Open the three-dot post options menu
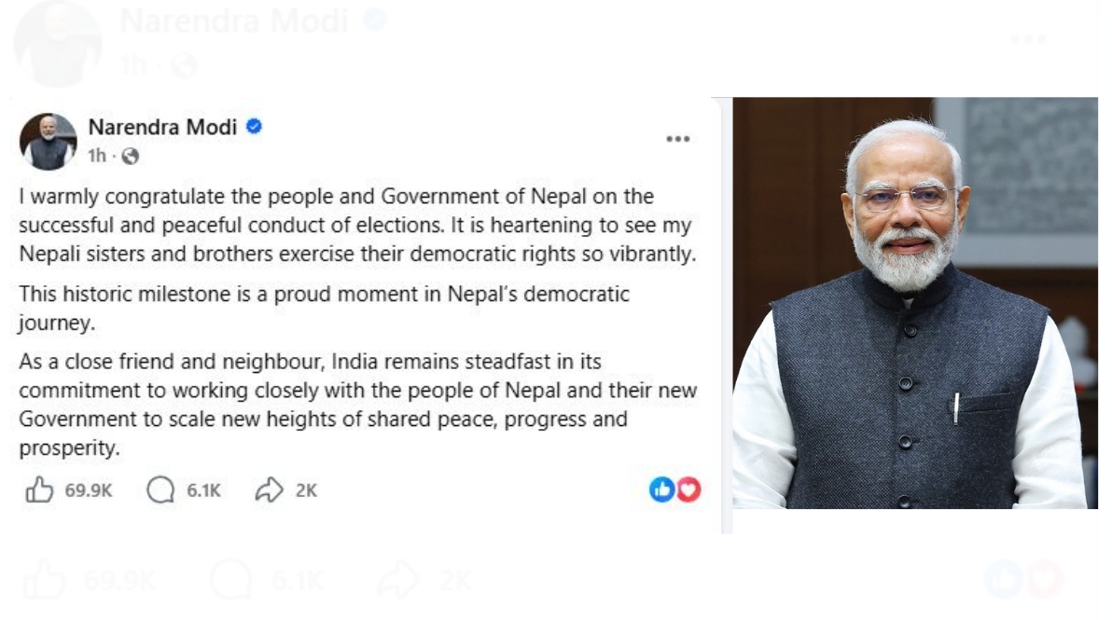Screen dimensions: 1112x620 tap(678, 138)
